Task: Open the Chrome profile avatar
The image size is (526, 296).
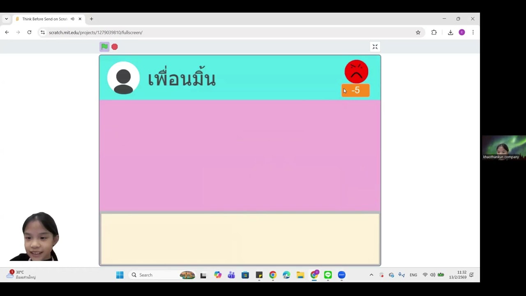Action: coord(462,32)
